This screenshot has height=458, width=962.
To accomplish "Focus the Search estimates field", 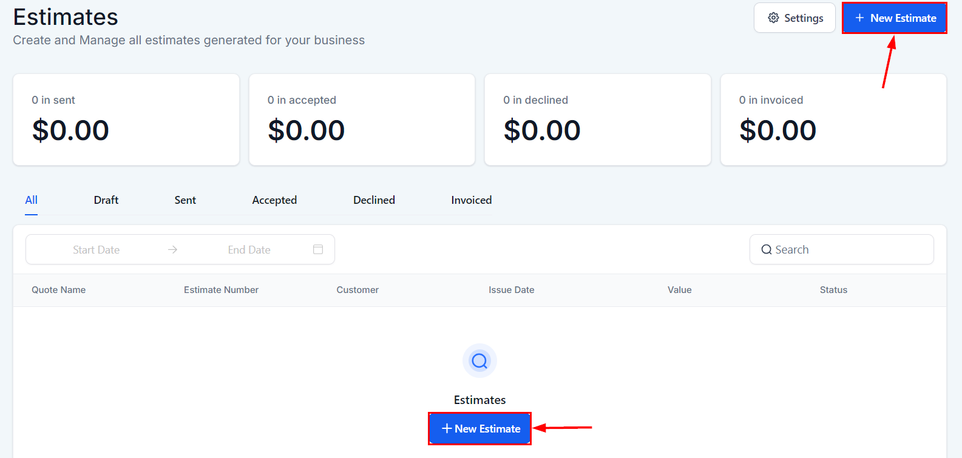I will [841, 249].
